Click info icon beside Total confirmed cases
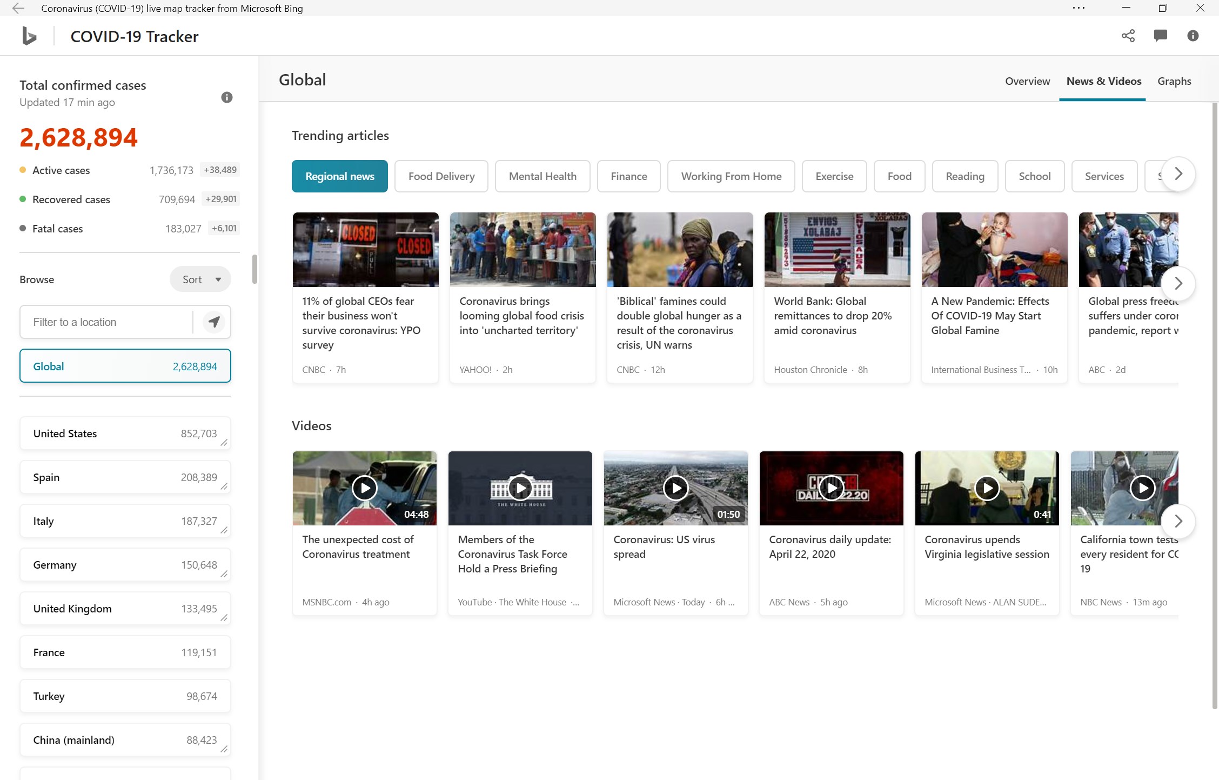1219x780 pixels. click(x=227, y=97)
